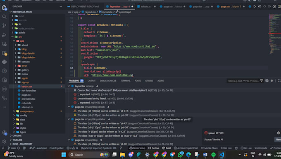
Task: Open Run and Debug view
Action: pyautogui.click(x=4, y=35)
